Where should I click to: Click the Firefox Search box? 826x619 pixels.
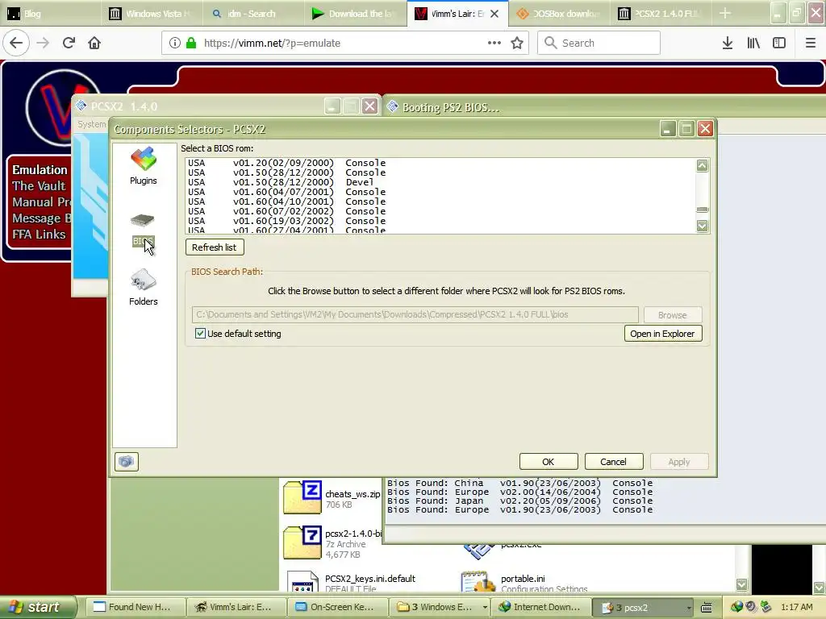click(x=599, y=43)
